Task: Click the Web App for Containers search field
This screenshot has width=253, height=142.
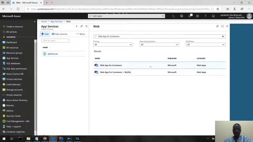Action: (159, 36)
